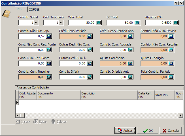Open calculator for Outras Ded. Não Cum.
The height and width of the screenshot is (136, 185).
[90, 50]
